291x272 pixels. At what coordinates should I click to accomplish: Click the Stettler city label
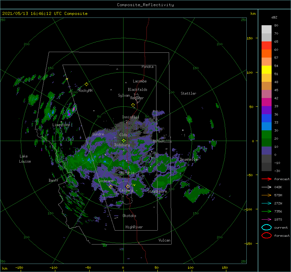click(189, 93)
